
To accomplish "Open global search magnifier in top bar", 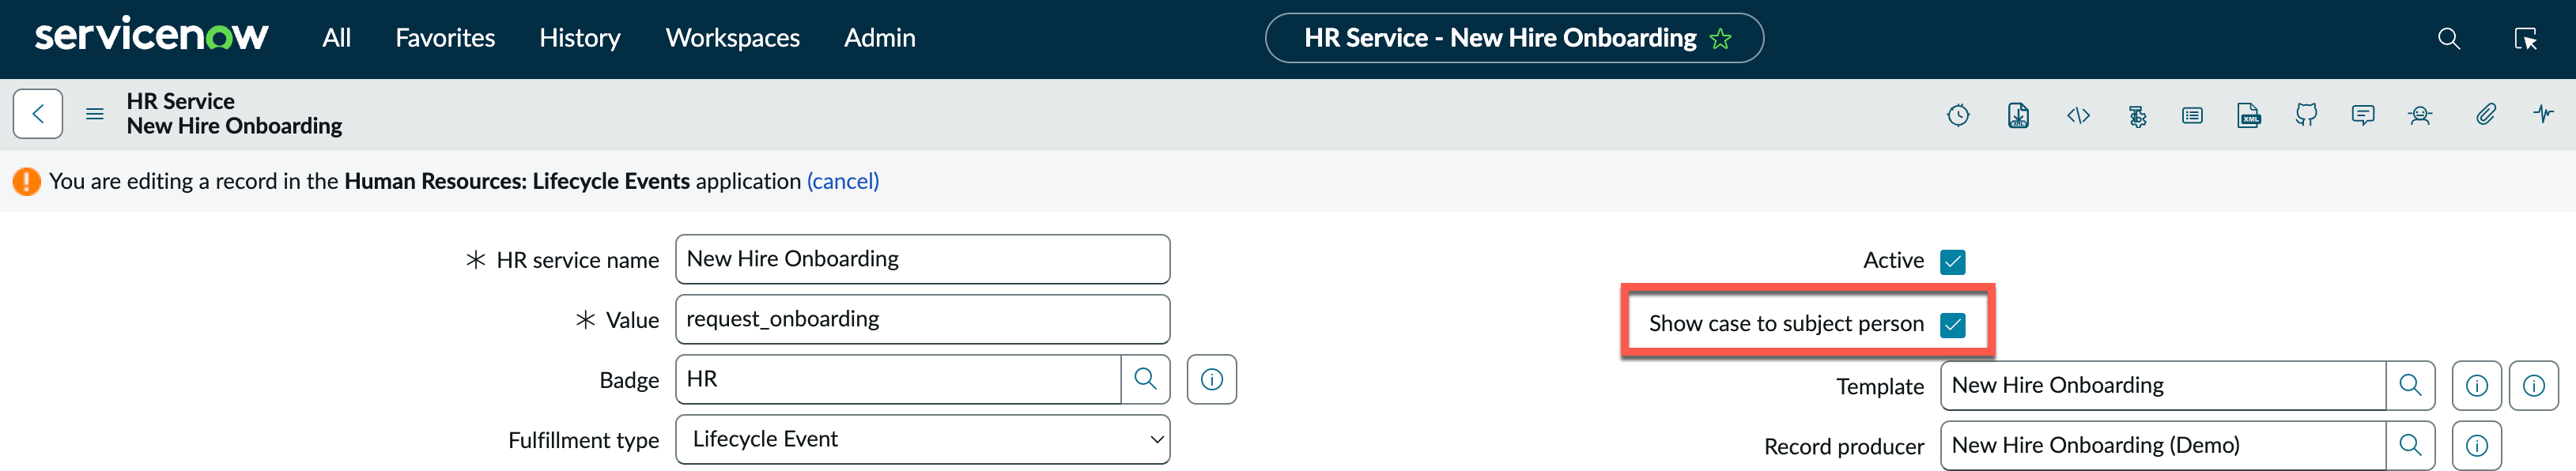I will point(2449,38).
